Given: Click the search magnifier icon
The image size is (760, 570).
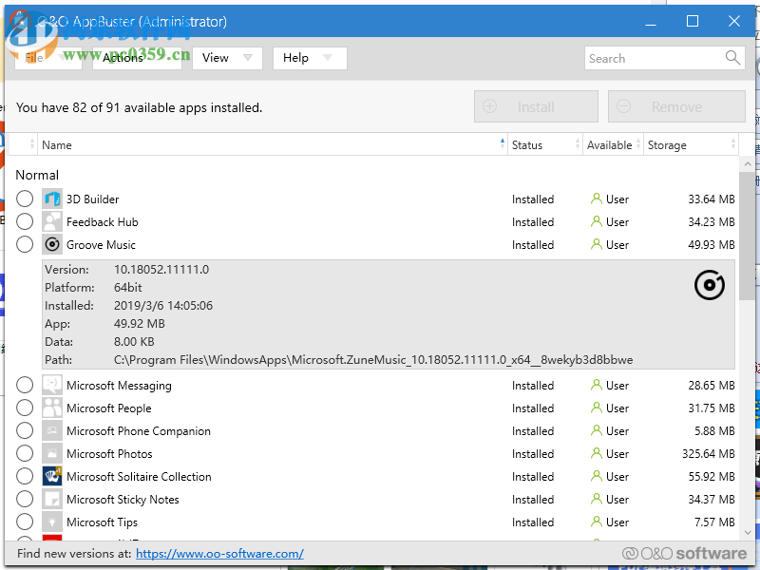Looking at the screenshot, I should 732,58.
